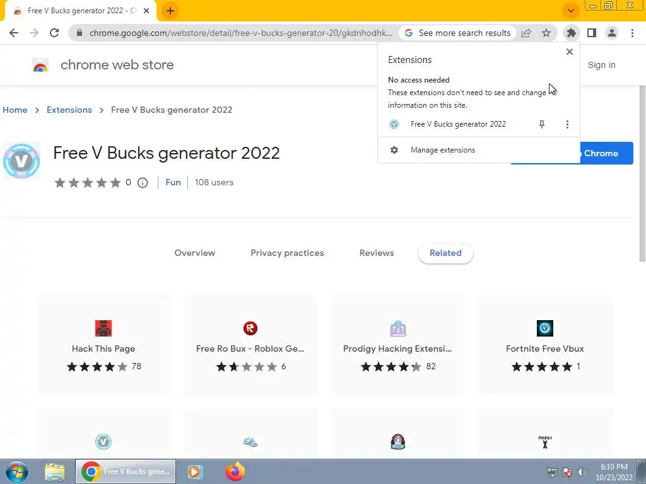Image resolution: width=646 pixels, height=484 pixels.
Task: Close the Extensions popup
Action: 570,52
